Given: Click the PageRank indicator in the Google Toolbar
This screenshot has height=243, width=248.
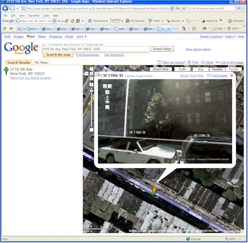Looking at the screenshot, I should 115,20.
